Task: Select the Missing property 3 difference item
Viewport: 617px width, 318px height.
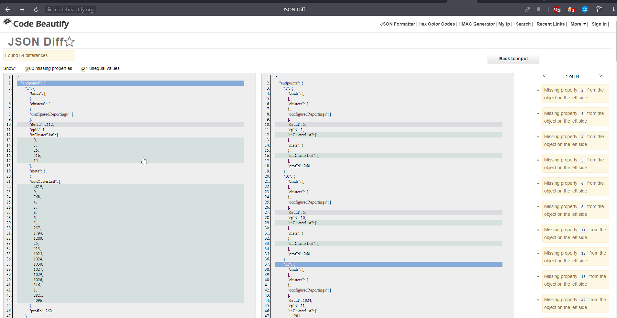Action: click(x=576, y=117)
